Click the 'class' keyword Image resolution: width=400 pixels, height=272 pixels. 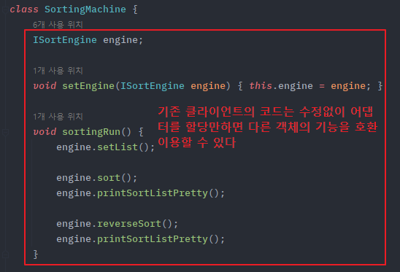24,9
